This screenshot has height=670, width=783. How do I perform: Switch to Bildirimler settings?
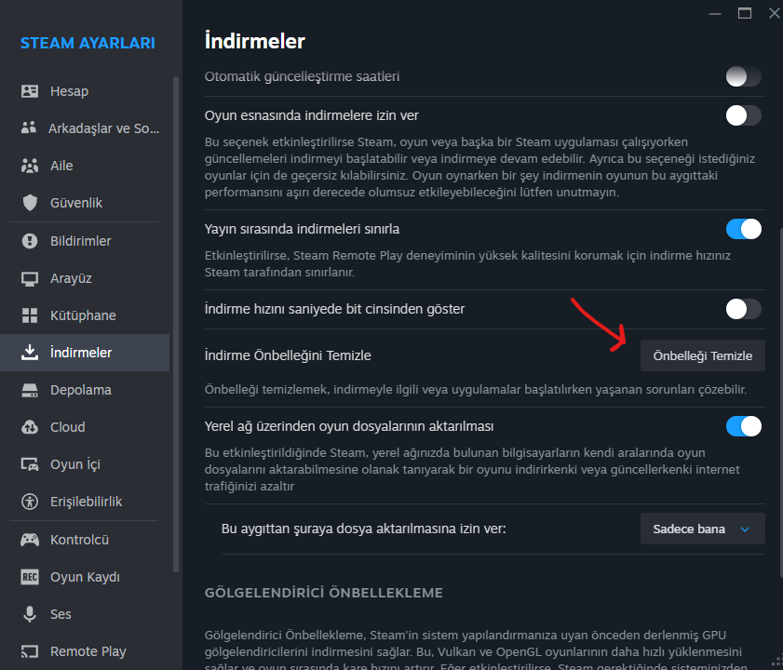click(x=85, y=241)
